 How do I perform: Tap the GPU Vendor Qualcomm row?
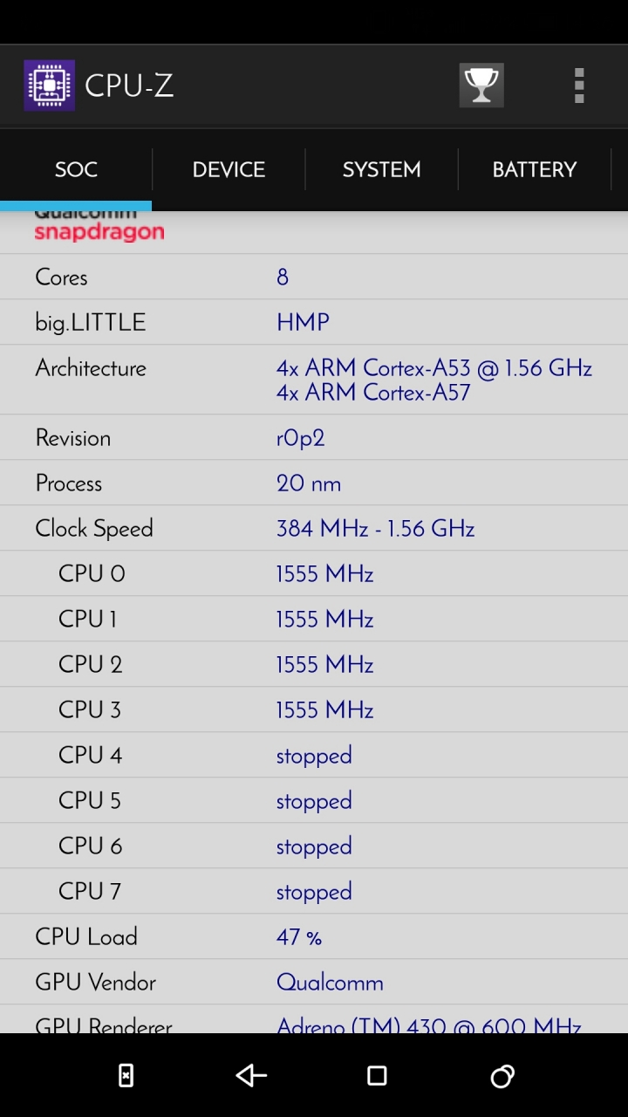click(314, 982)
